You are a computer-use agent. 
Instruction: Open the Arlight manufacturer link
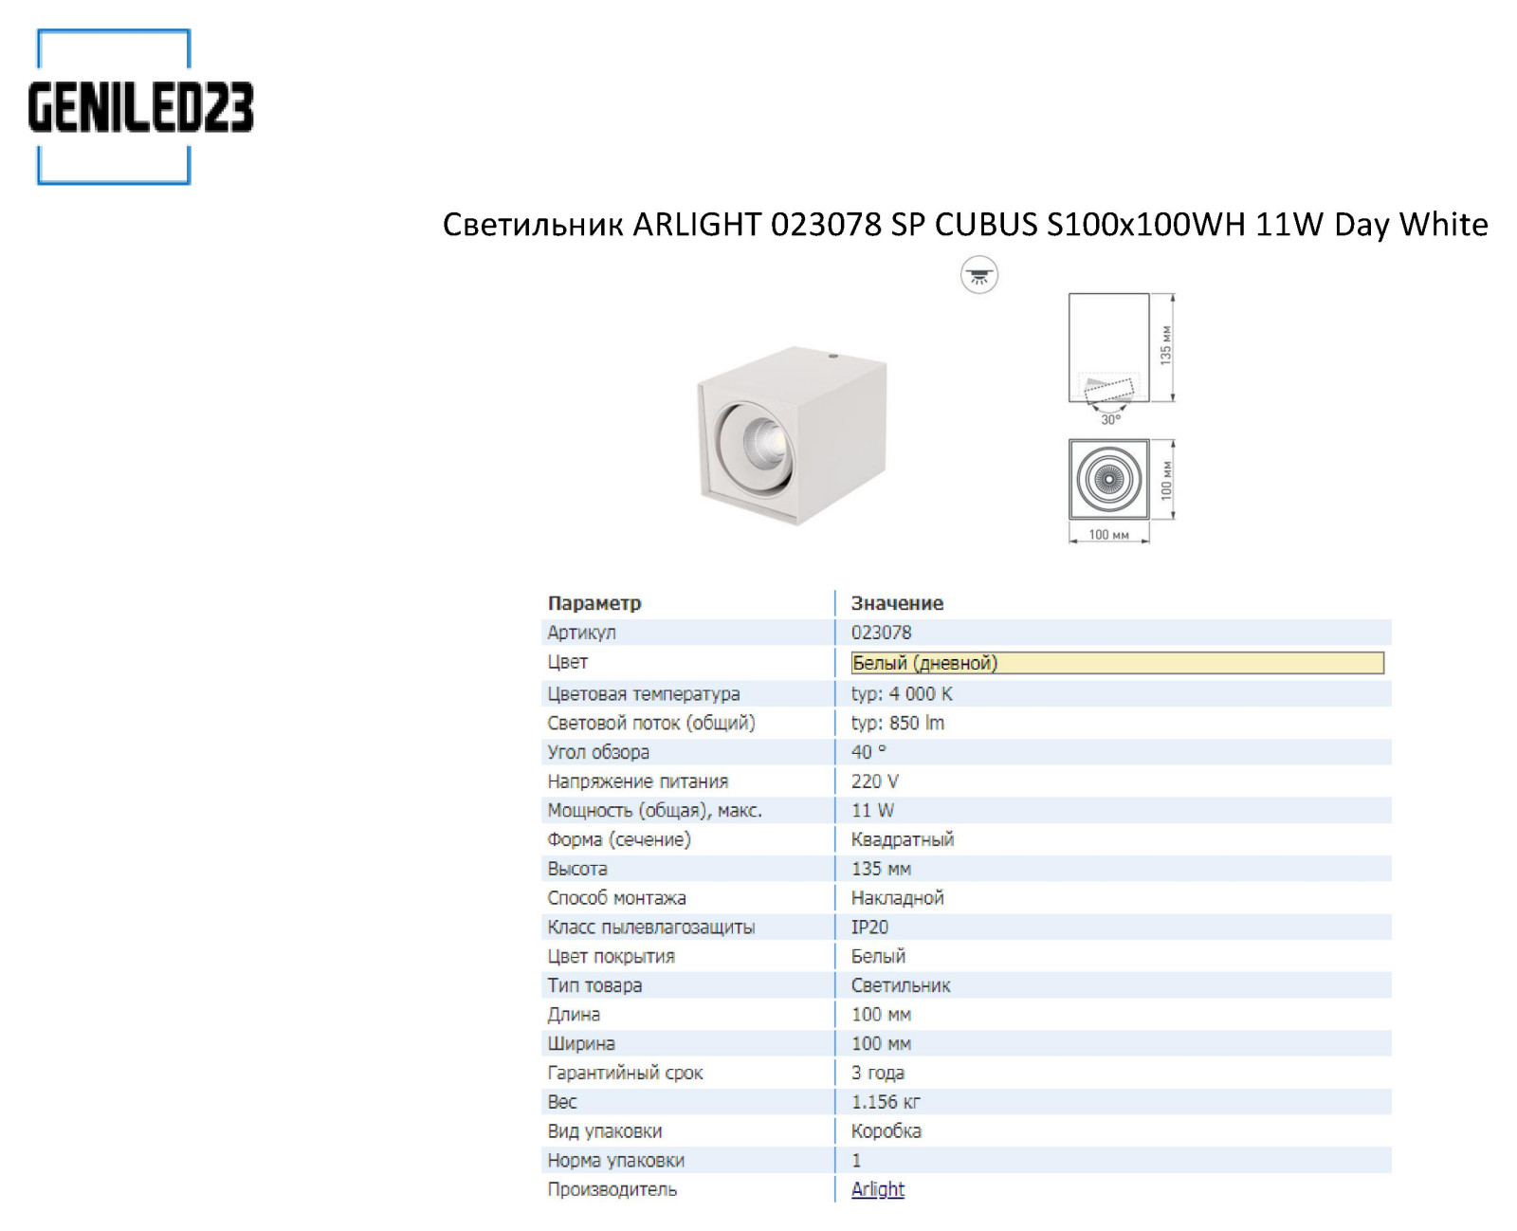coord(877,1189)
